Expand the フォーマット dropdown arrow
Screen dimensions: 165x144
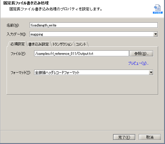click(151, 72)
